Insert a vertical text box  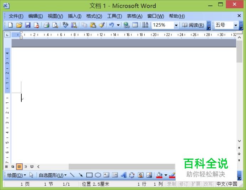[x=115, y=175]
